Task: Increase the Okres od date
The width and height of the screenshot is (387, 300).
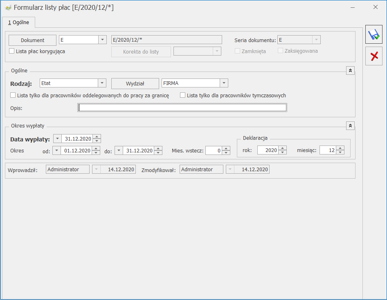Action: (x=96, y=148)
